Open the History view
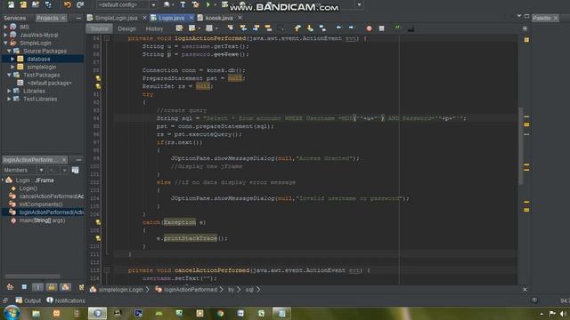 tap(154, 28)
